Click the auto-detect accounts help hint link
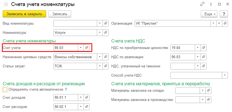The width and height of the screenshot is (232, 112). point(66,89)
